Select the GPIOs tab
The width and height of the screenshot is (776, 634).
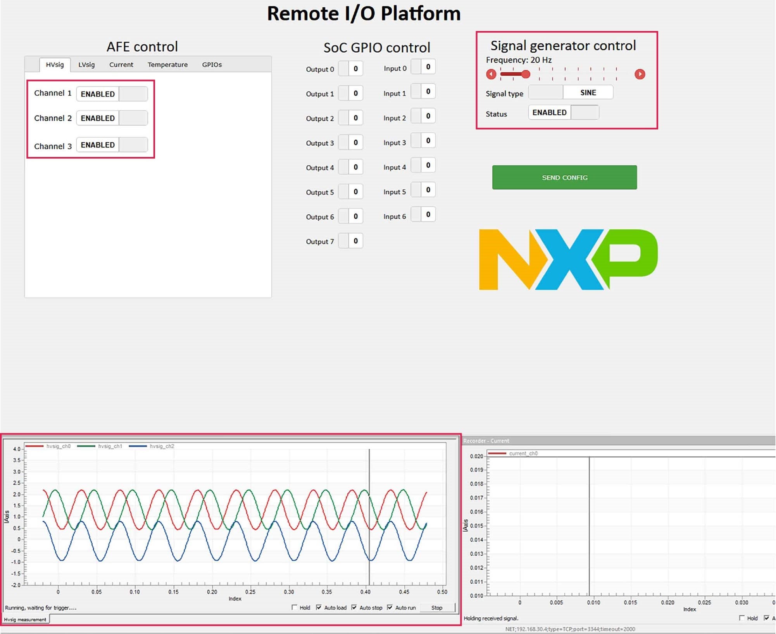pyautogui.click(x=212, y=65)
